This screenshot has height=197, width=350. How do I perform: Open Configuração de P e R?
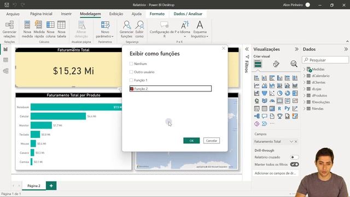[x=164, y=29]
